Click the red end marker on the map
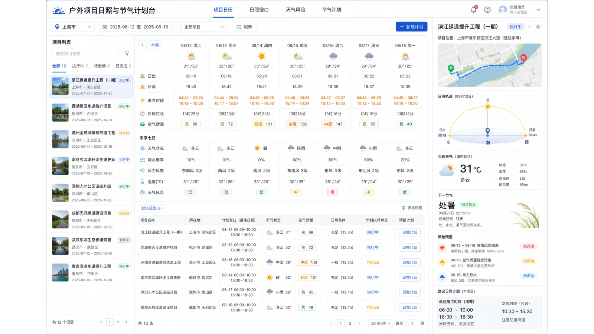Screen dimensions: 594x334 click(x=523, y=58)
